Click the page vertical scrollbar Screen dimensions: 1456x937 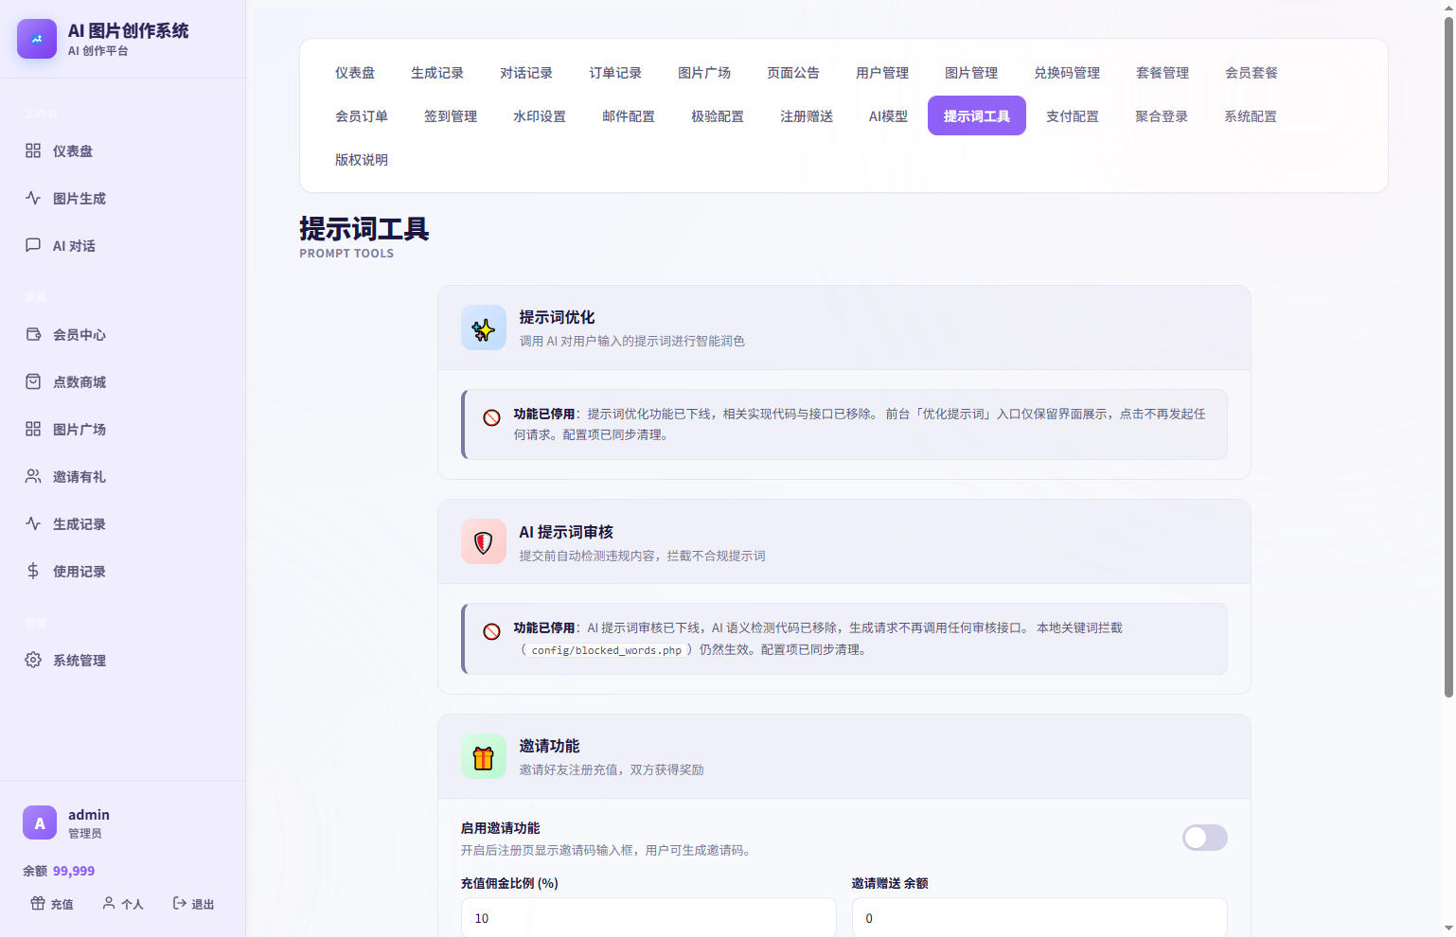1448,358
